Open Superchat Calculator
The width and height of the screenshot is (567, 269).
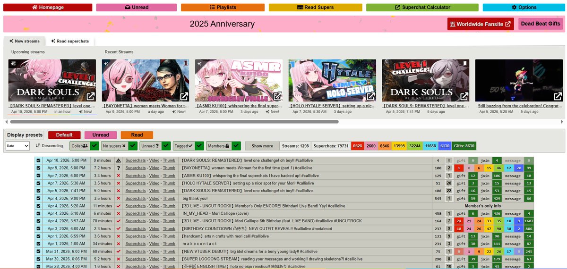click(x=422, y=8)
